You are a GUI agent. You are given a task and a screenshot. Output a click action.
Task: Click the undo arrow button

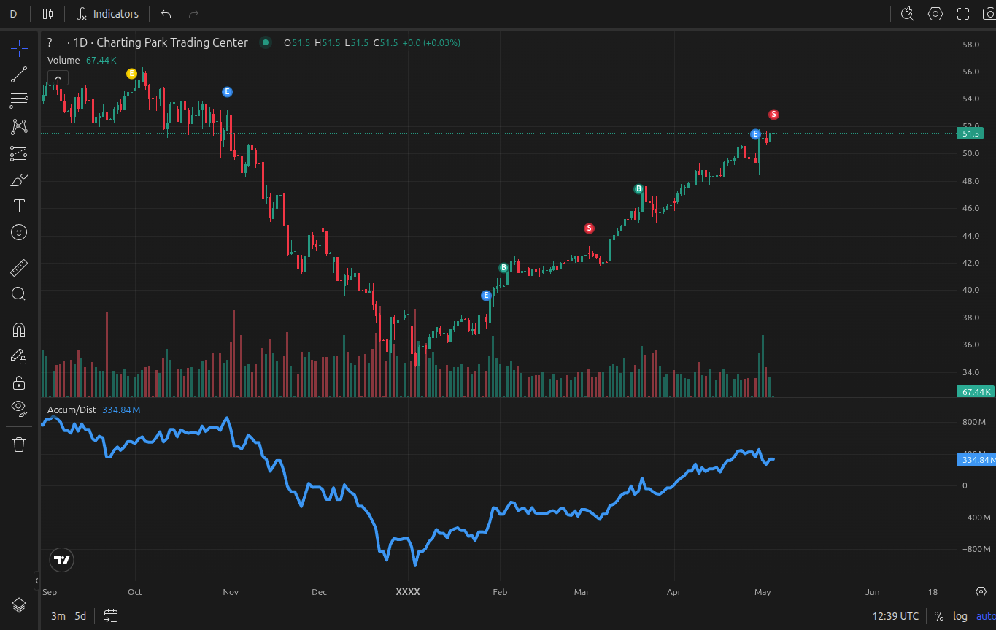click(x=166, y=14)
